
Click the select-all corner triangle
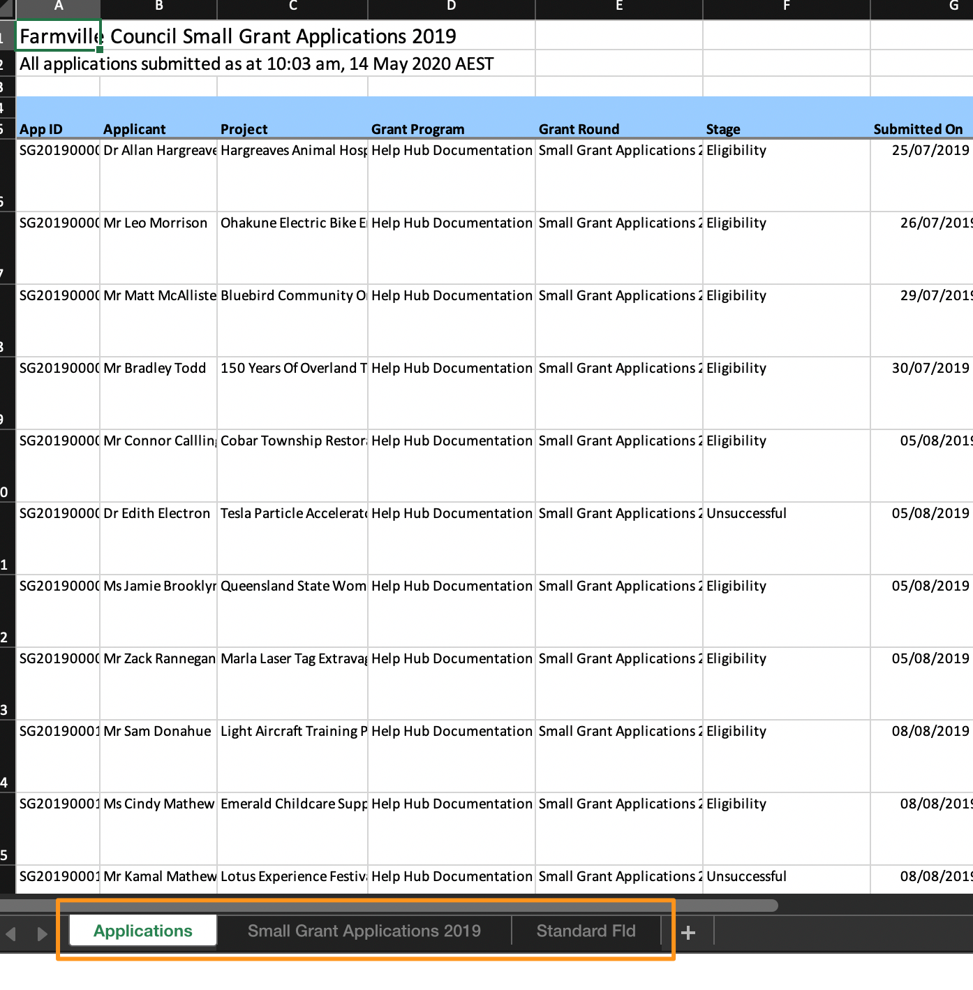point(6,8)
